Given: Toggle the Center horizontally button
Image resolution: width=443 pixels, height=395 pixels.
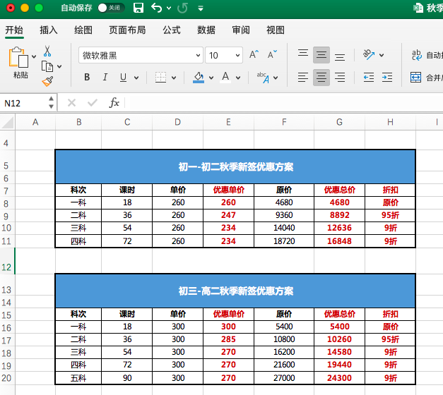Looking at the screenshot, I should tap(321, 78).
